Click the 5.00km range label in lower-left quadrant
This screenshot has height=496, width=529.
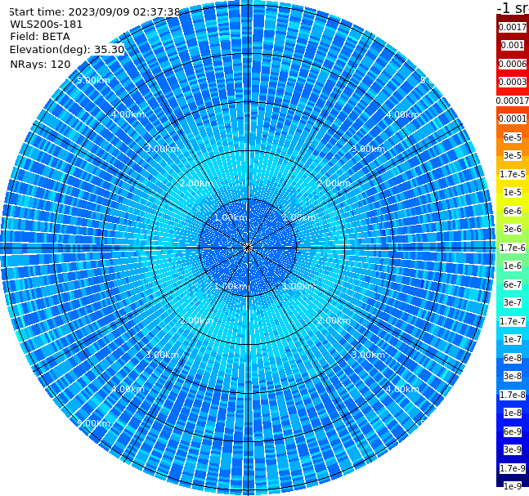(93, 423)
